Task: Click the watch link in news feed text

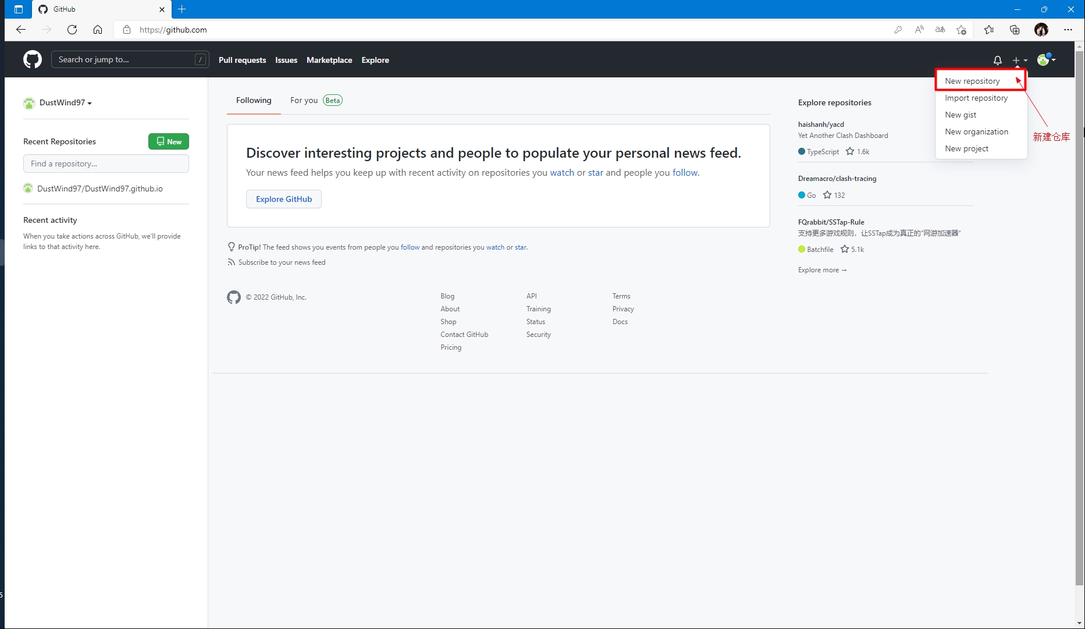Action: 562,173
